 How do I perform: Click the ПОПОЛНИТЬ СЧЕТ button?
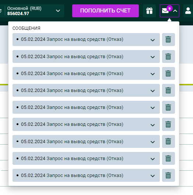coord(105,11)
